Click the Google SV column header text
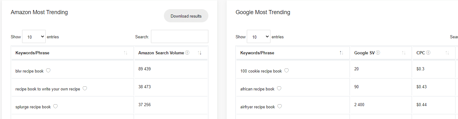Image resolution: width=458 pixels, height=119 pixels. coord(364,53)
